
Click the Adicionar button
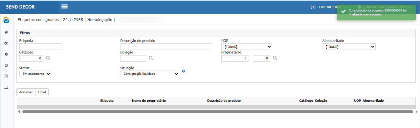point(26,93)
